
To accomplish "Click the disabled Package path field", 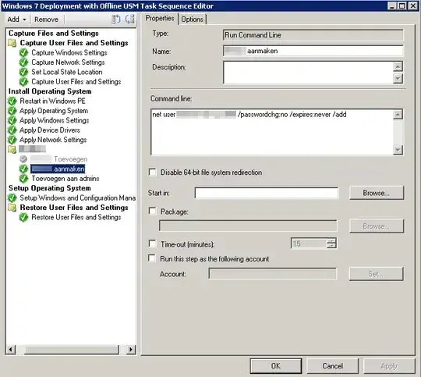I will click(x=248, y=226).
